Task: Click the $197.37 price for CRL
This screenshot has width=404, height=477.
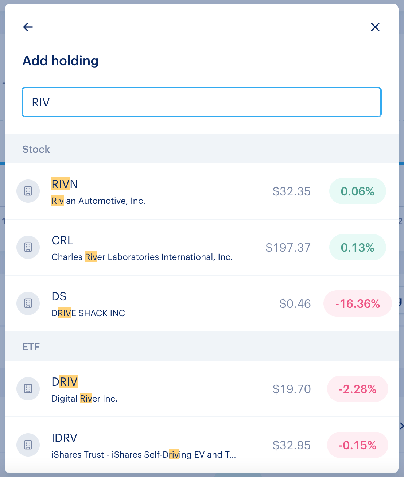Action: (x=288, y=248)
